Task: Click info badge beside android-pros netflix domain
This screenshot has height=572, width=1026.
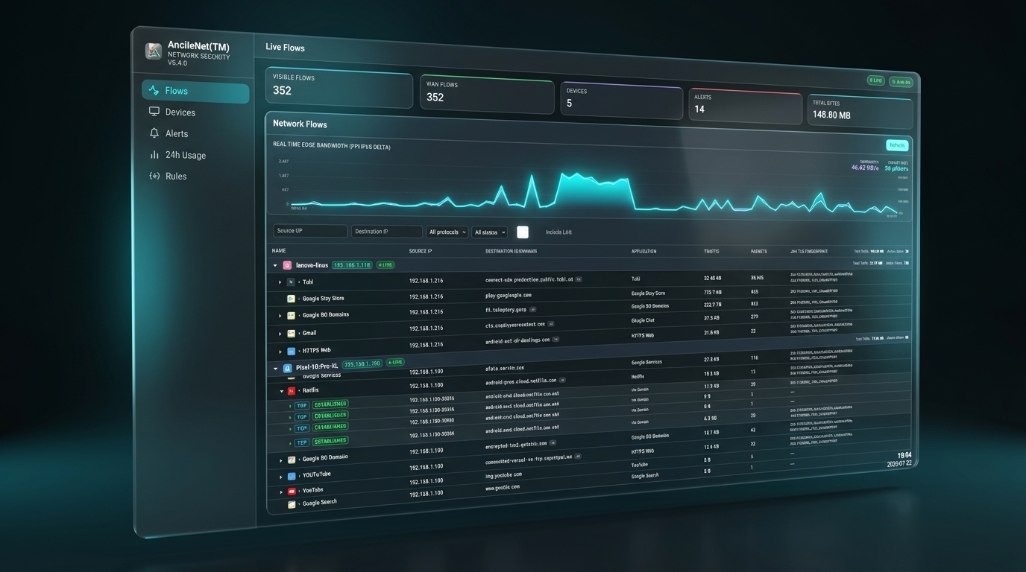Action: [562, 380]
